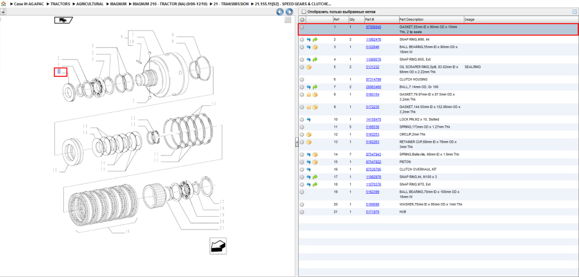
Task: Click the box icon on ref 9 GASKET row
Action: pos(315,107)
